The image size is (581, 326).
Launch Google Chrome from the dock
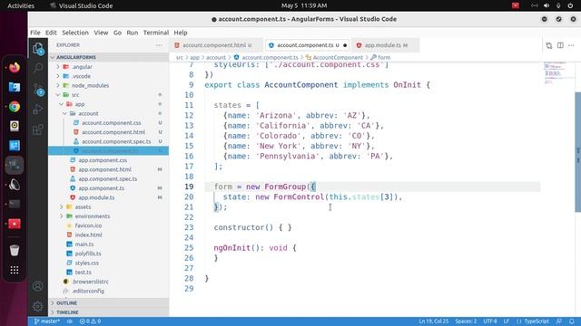click(15, 107)
